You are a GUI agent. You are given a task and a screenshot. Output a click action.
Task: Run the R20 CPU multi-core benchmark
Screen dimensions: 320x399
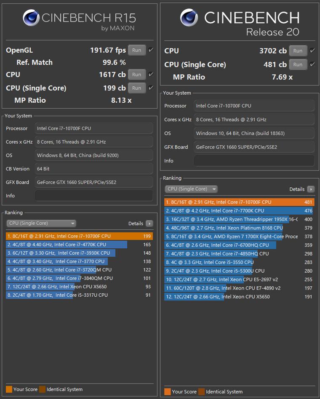[x=298, y=51]
